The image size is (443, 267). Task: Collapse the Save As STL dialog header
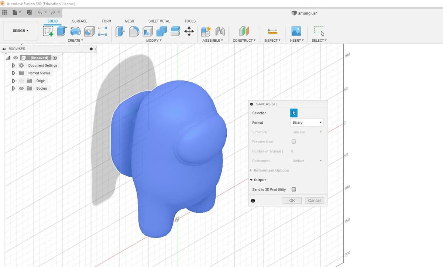tap(252, 104)
